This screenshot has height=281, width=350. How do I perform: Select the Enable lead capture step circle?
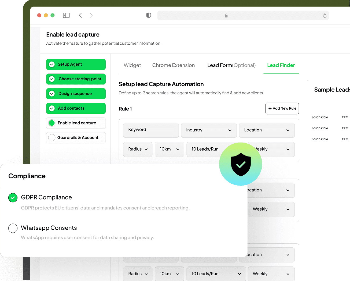coord(52,123)
